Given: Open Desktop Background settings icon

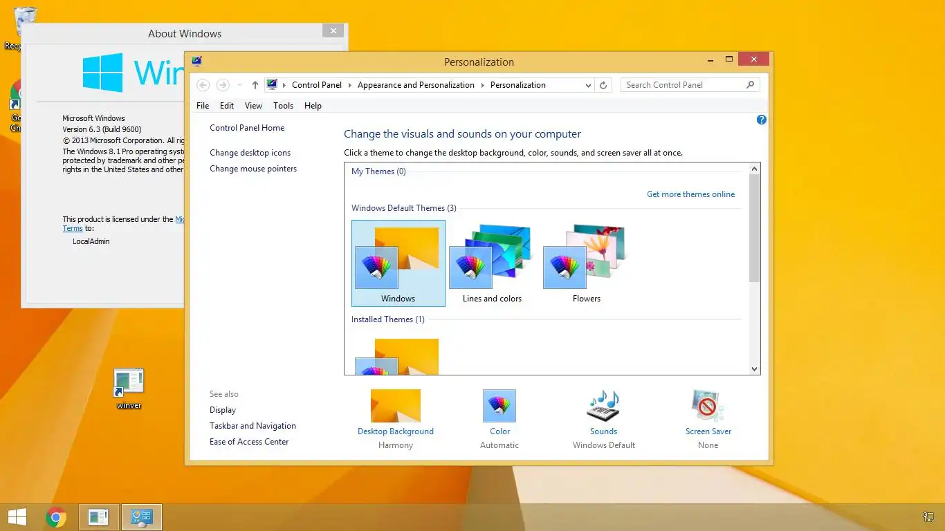Looking at the screenshot, I should click(396, 406).
